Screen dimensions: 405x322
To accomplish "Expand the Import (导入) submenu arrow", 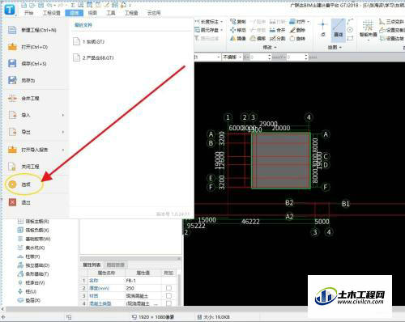I will click(63, 115).
